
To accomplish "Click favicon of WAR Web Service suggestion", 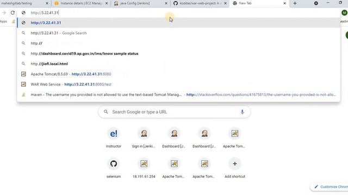I will (x=23, y=84).
